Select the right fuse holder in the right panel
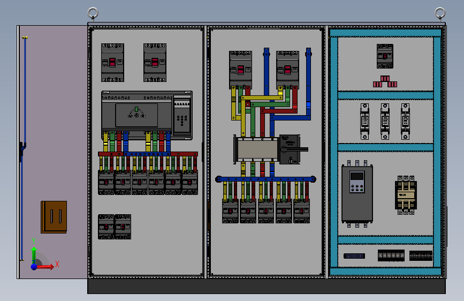The image size is (464, 301). (406, 121)
